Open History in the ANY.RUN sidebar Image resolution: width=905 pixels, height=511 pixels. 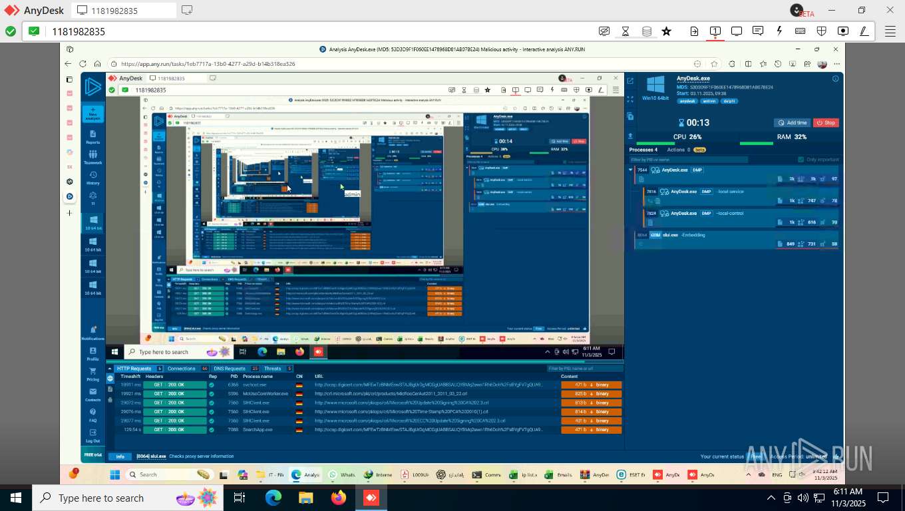pos(92,178)
